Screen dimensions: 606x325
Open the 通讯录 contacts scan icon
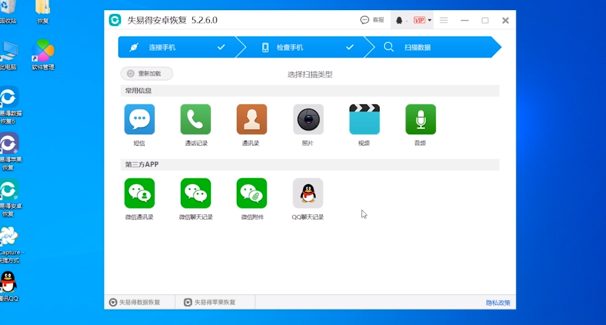pyautogui.click(x=252, y=119)
